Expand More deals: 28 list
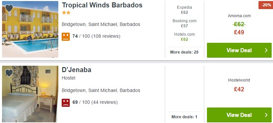273x123 pixels. point(184,52)
